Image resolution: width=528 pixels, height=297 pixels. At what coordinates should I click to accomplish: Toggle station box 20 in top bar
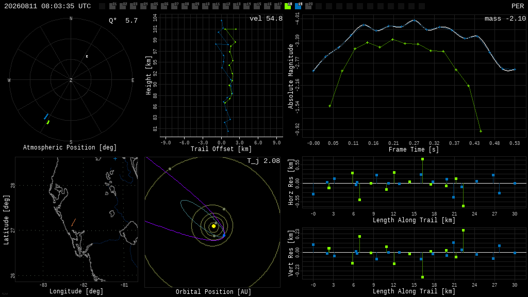pyautogui.click(x=308, y=6)
